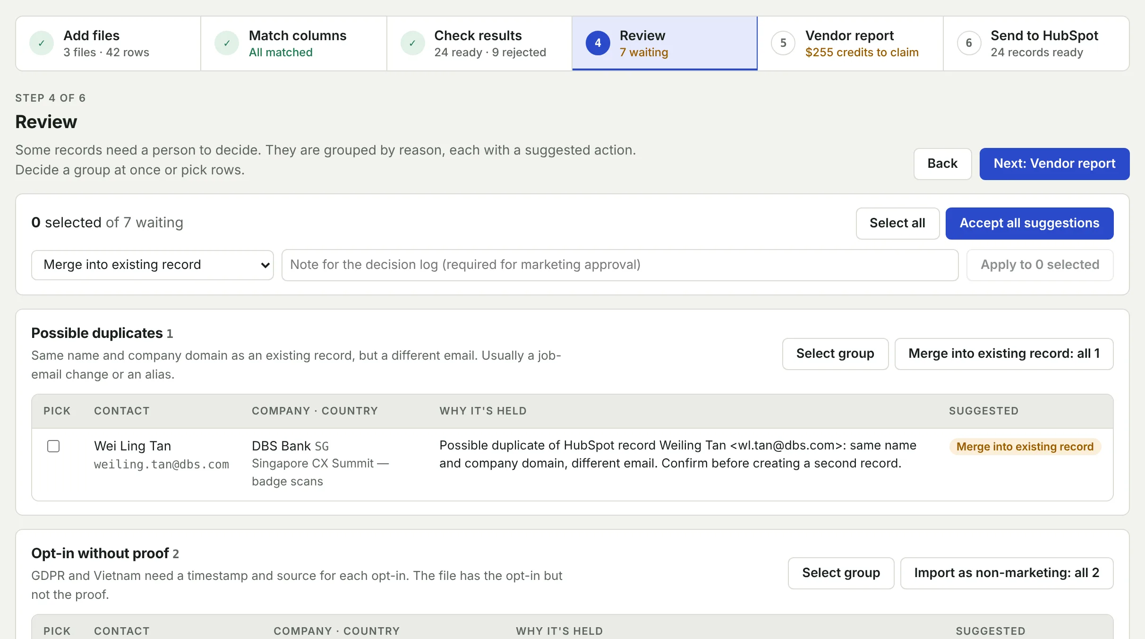Click the Add files step checkmark icon
This screenshot has height=639, width=1145.
42,43
